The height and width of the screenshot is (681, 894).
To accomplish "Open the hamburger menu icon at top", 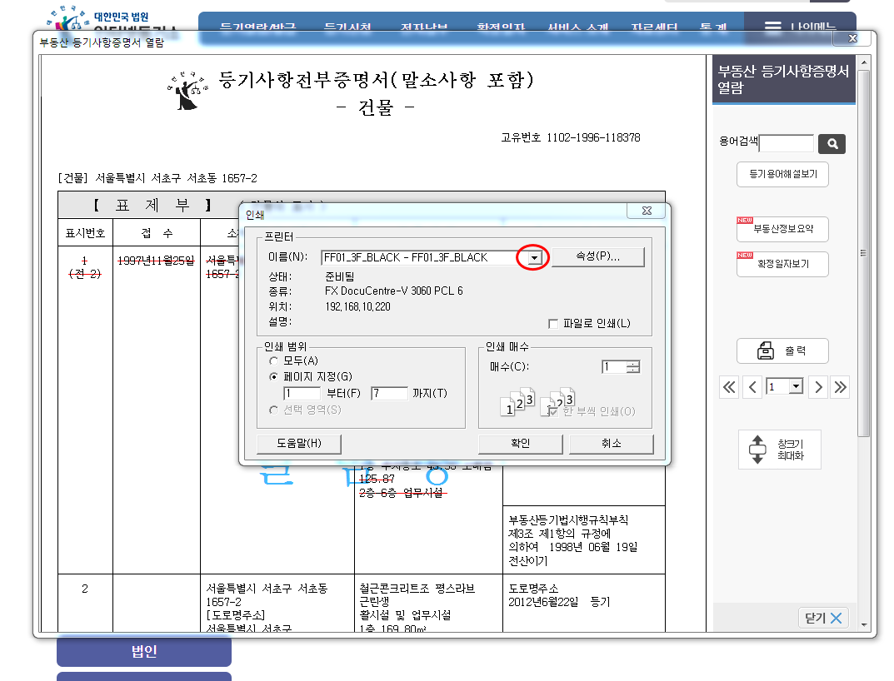I will [772, 26].
